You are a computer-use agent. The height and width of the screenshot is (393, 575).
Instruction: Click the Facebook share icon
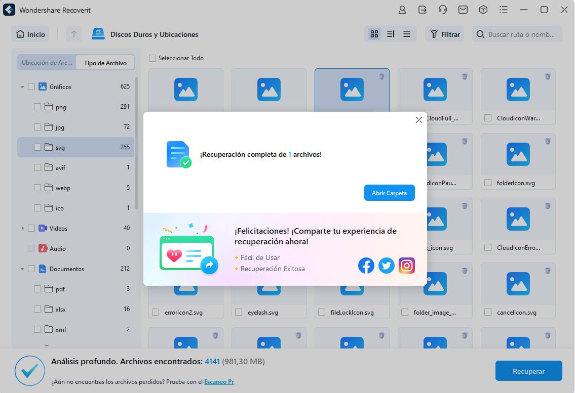[366, 265]
